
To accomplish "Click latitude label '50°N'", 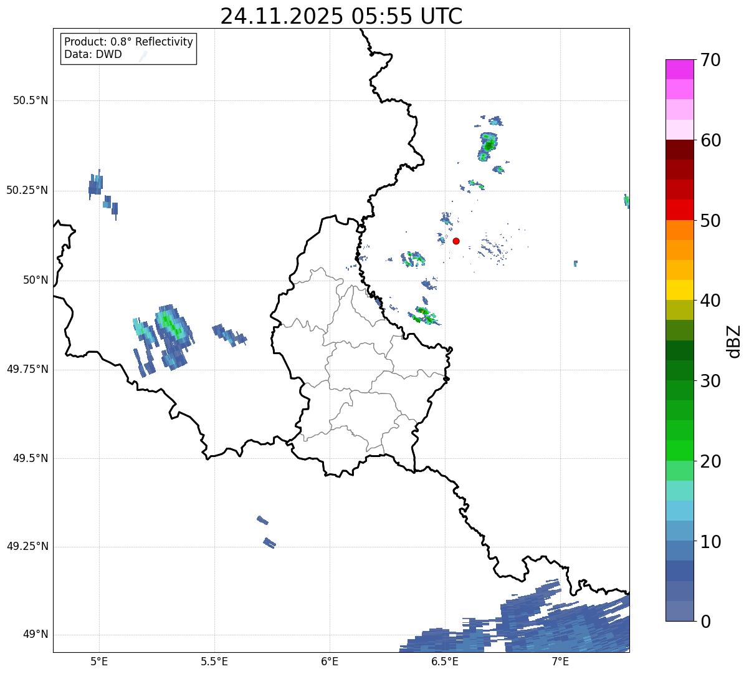I will [36, 280].
